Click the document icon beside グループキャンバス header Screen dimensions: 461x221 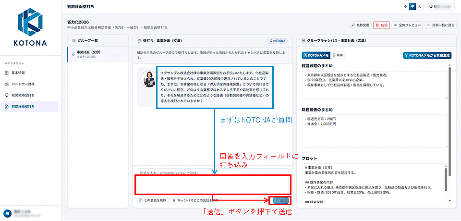(x=303, y=40)
